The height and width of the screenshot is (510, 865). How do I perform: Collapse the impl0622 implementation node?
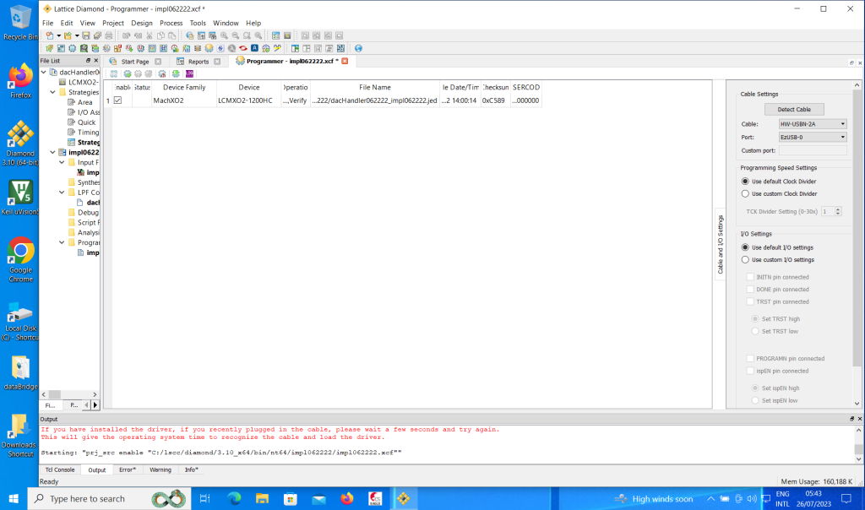(53, 152)
